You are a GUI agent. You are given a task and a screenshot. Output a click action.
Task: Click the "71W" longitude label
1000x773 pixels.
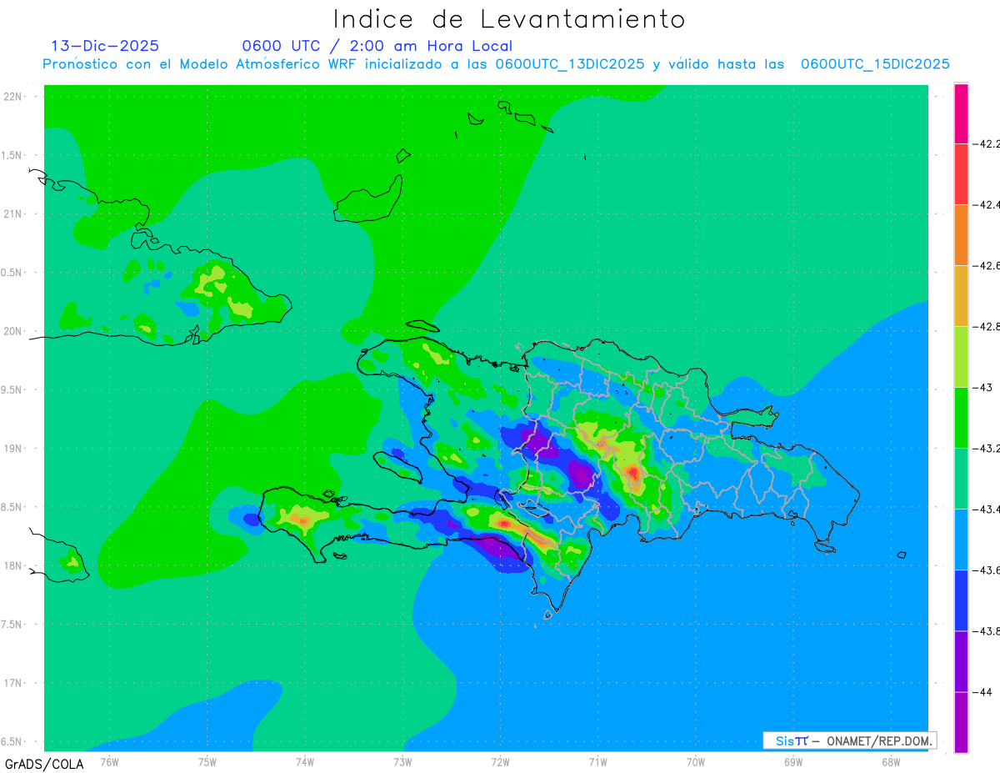point(597,761)
